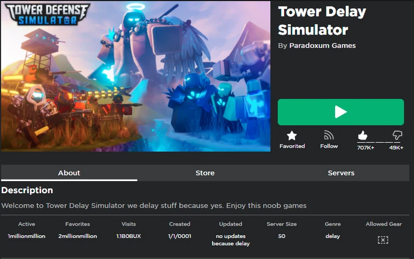The height and width of the screenshot is (259, 414).
Task: Click the Follow label text
Action: tap(329, 146)
